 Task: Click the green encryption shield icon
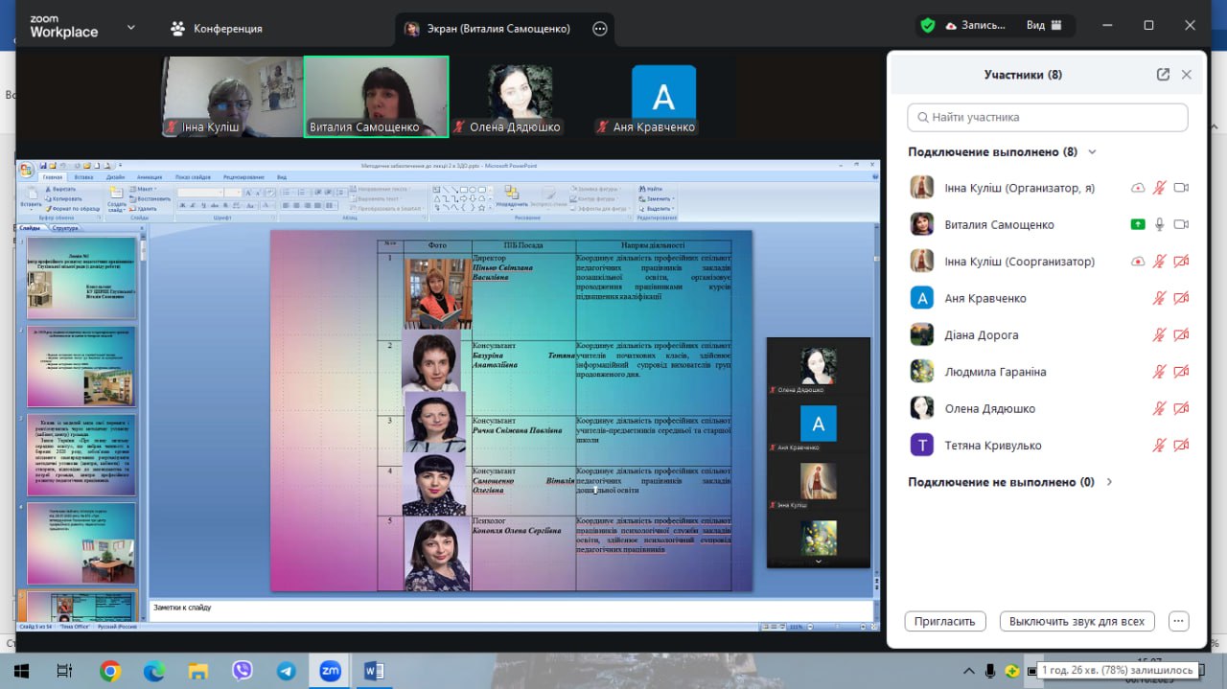click(927, 26)
